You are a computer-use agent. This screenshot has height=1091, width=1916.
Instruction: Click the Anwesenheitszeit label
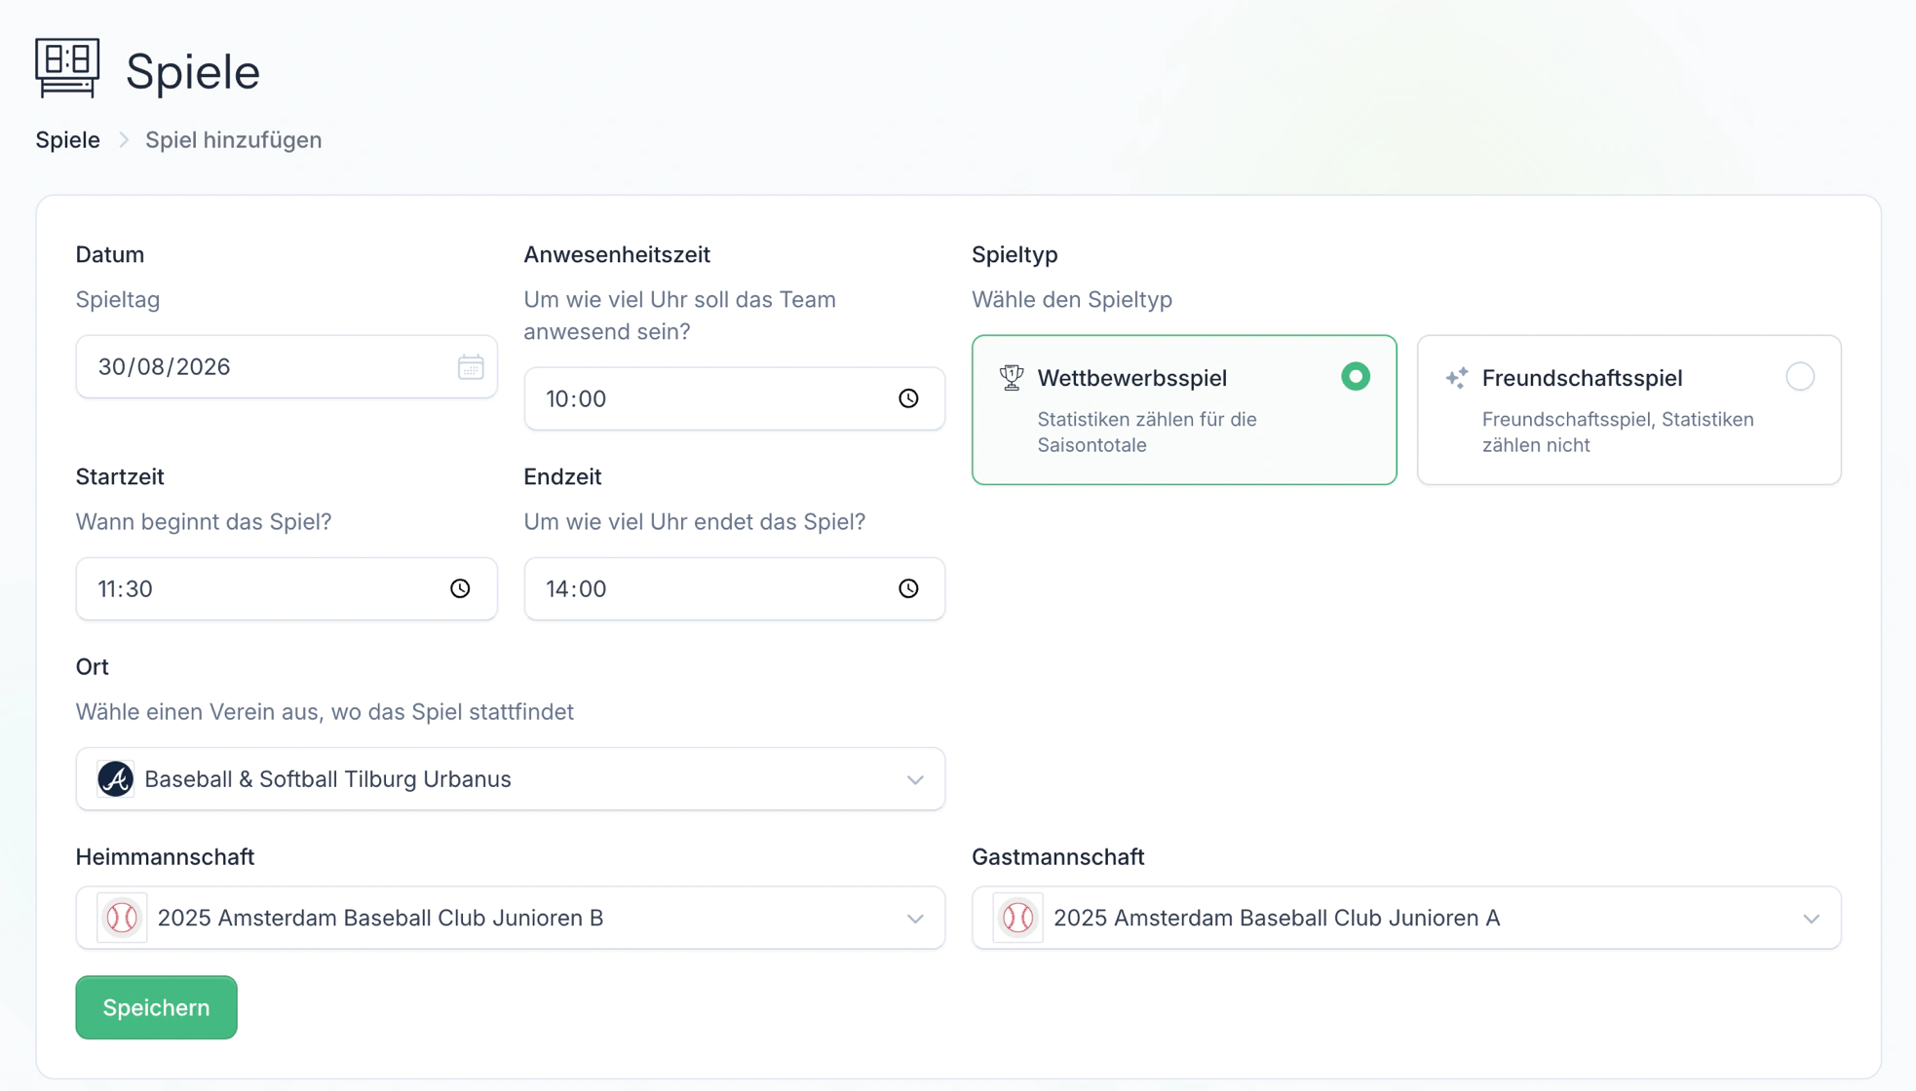(x=617, y=254)
